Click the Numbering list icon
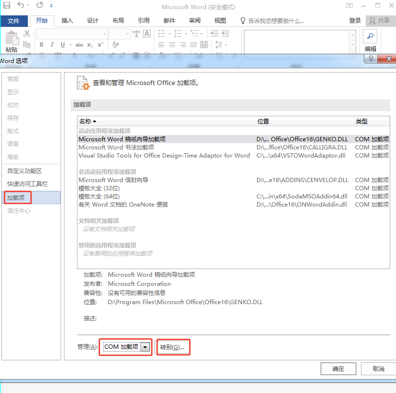396x393 pixels. [178, 33]
